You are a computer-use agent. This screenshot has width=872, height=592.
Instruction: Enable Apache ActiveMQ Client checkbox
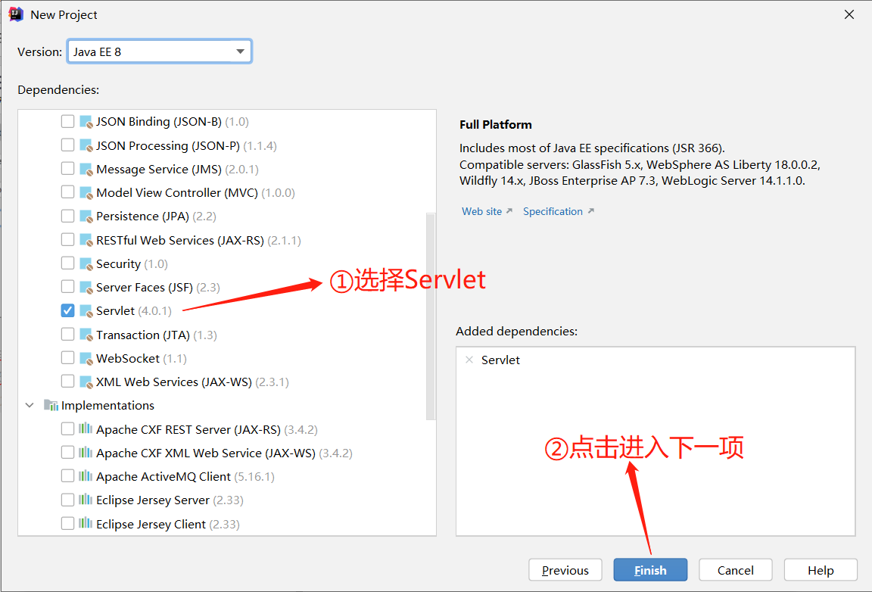point(67,476)
